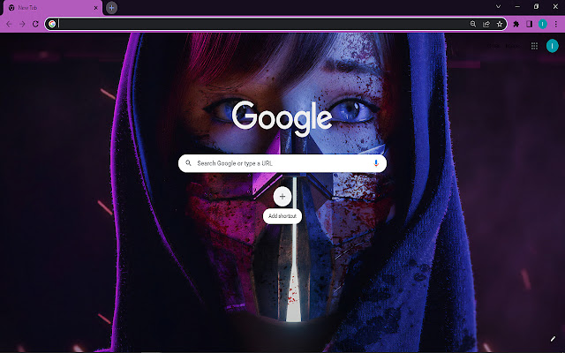
Task: Click the Add shortcut label
Action: click(x=282, y=216)
